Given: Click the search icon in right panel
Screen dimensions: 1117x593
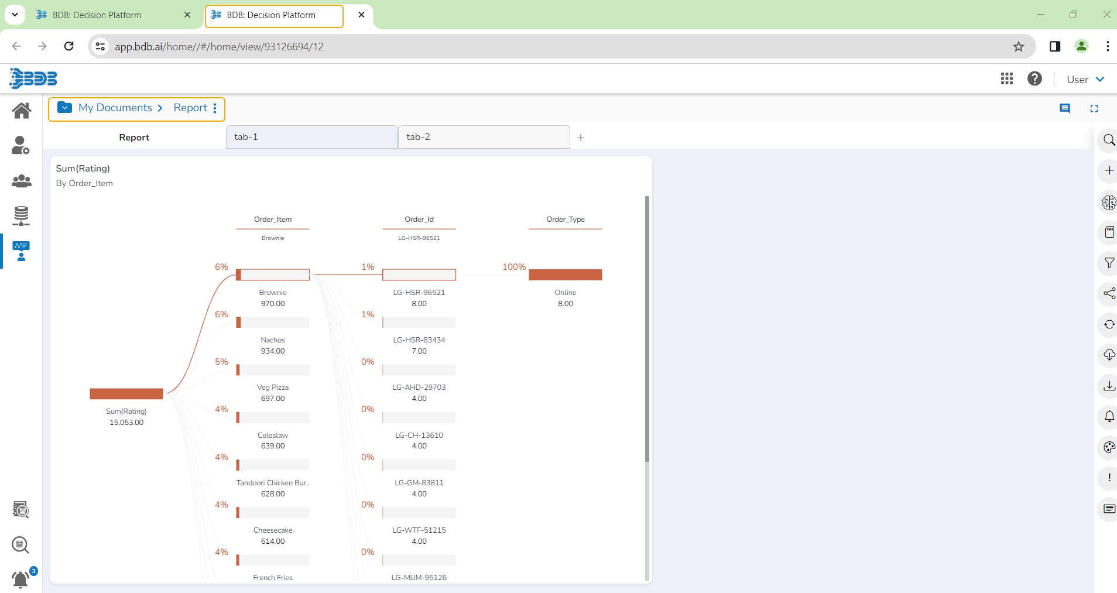Looking at the screenshot, I should pyautogui.click(x=1109, y=140).
